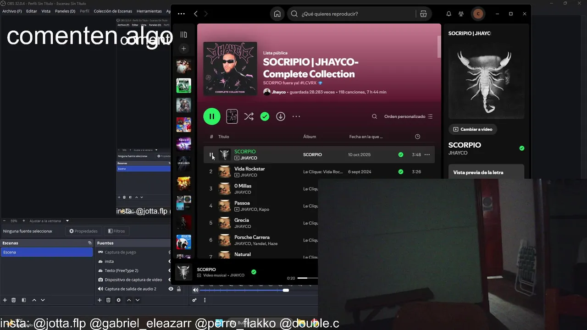Screen dimensions: 587x330
Task: Zoom out OBS preview with minus button
Action: click(x=5, y=220)
